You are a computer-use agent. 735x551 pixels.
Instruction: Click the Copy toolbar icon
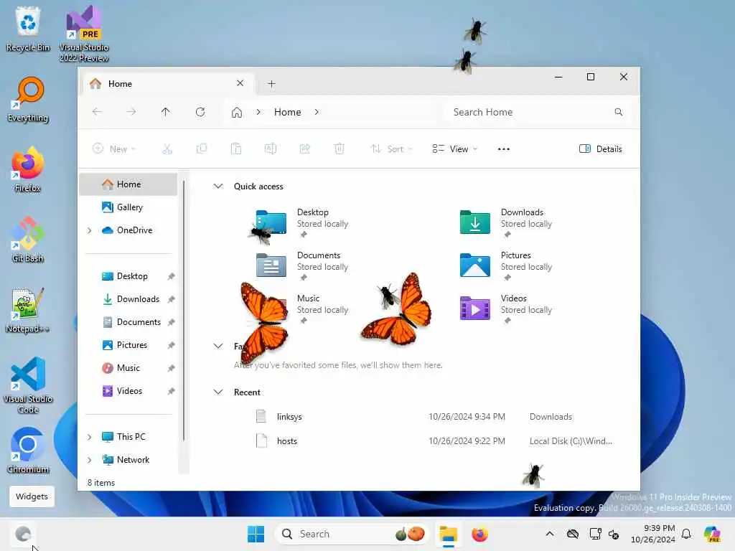(202, 149)
